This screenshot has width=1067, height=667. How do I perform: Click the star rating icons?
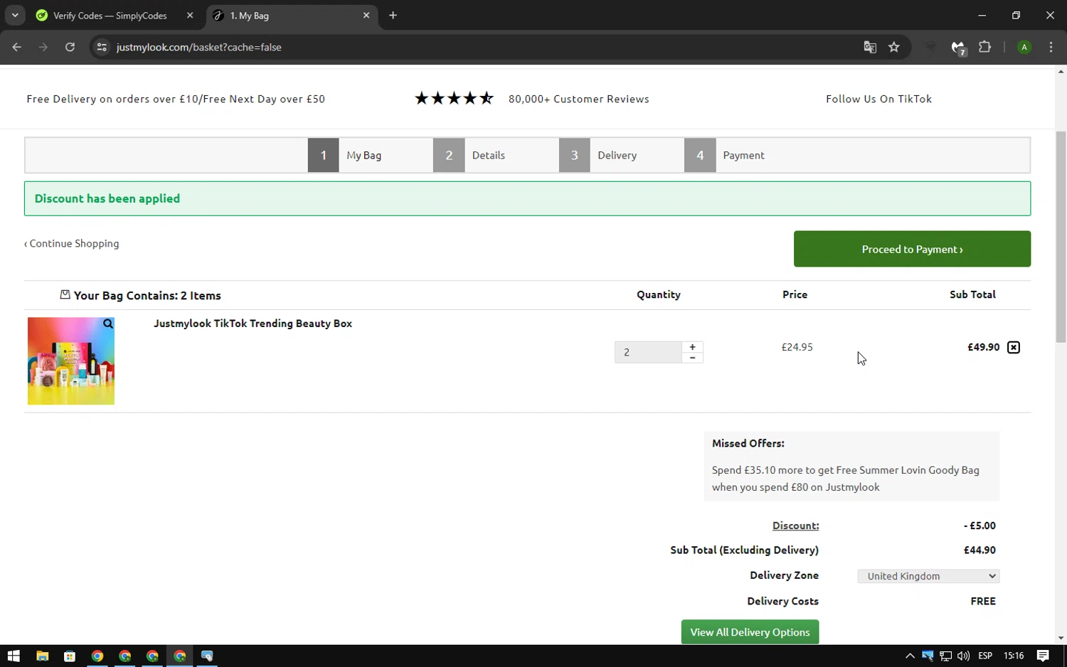(x=454, y=98)
